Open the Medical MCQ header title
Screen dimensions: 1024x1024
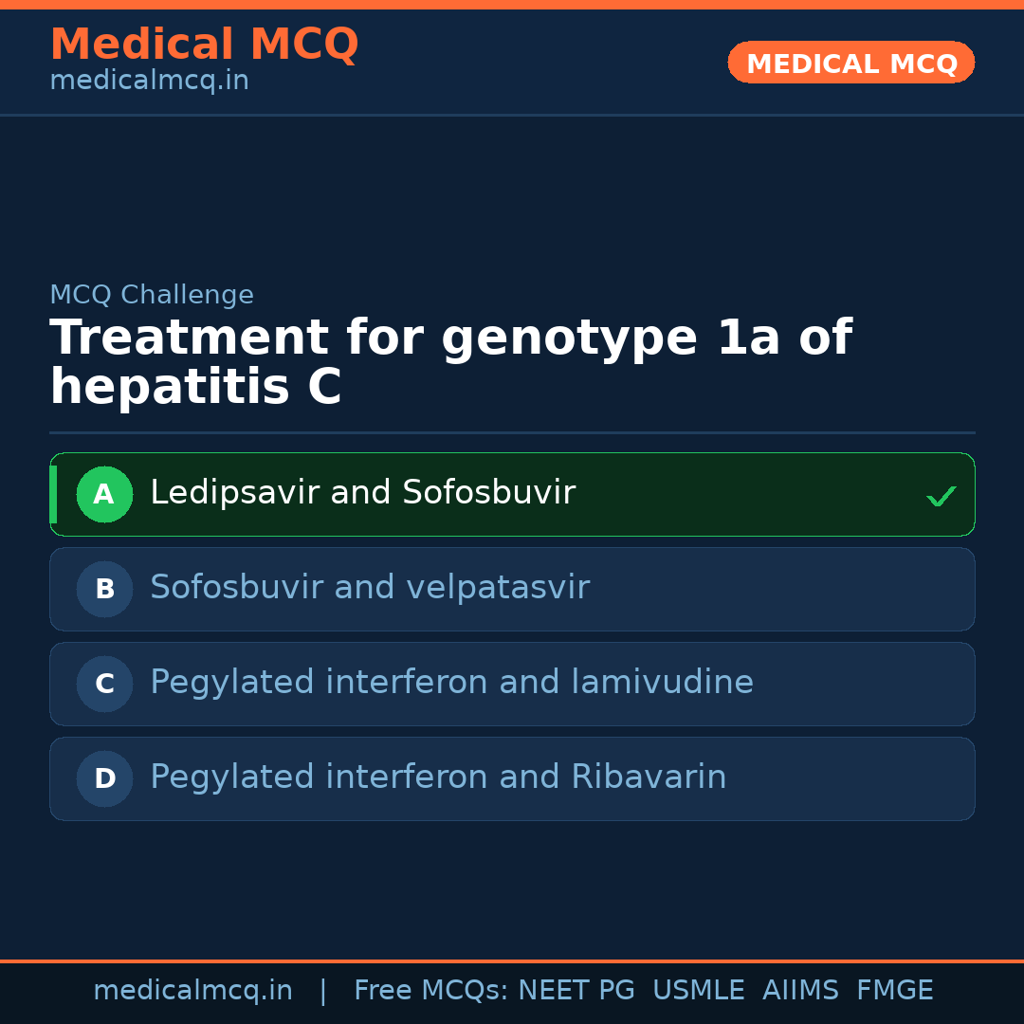[204, 45]
